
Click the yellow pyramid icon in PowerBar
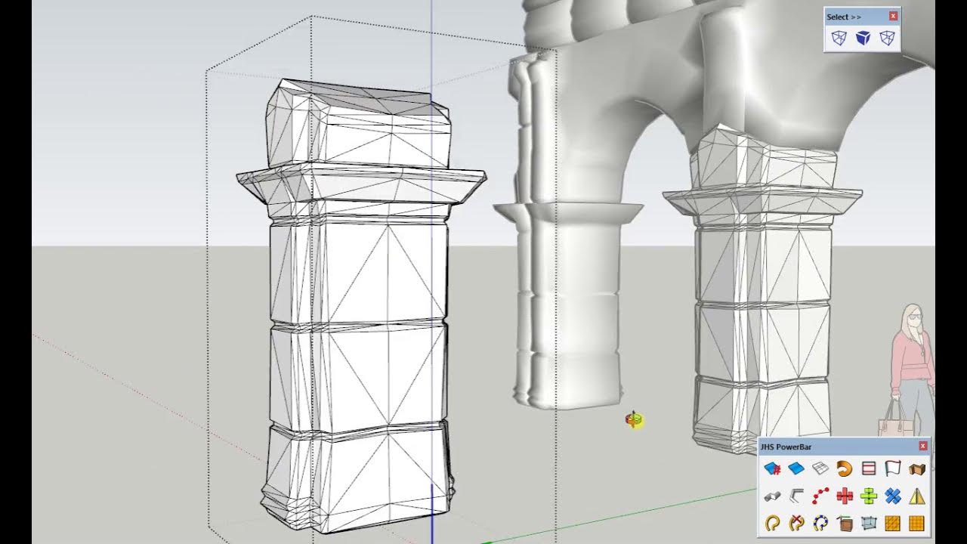pyautogui.click(x=917, y=496)
